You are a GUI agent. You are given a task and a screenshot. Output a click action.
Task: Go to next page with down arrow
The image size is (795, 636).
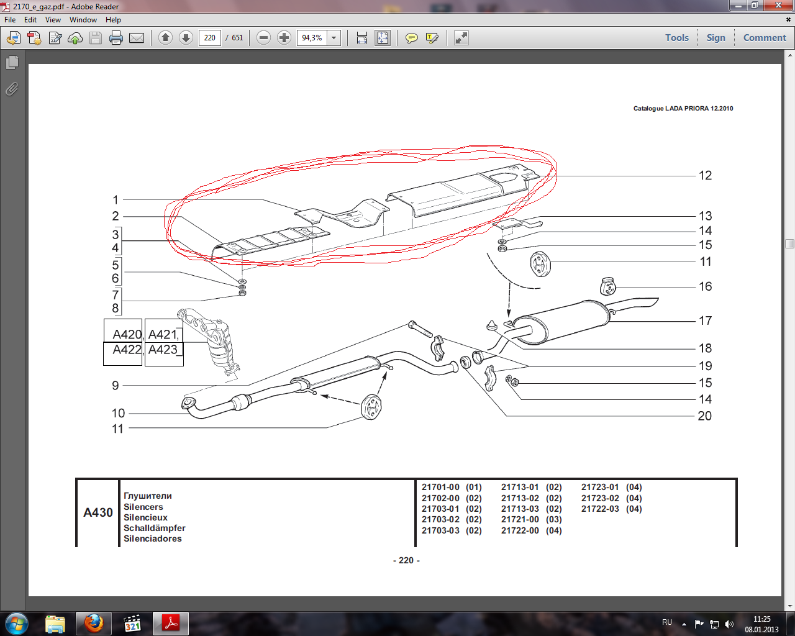coord(186,37)
